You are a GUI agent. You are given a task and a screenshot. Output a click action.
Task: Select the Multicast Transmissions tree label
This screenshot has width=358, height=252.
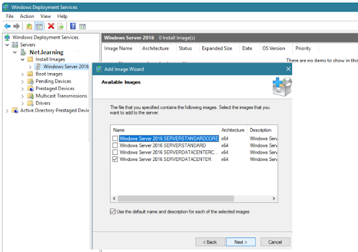(x=61, y=96)
